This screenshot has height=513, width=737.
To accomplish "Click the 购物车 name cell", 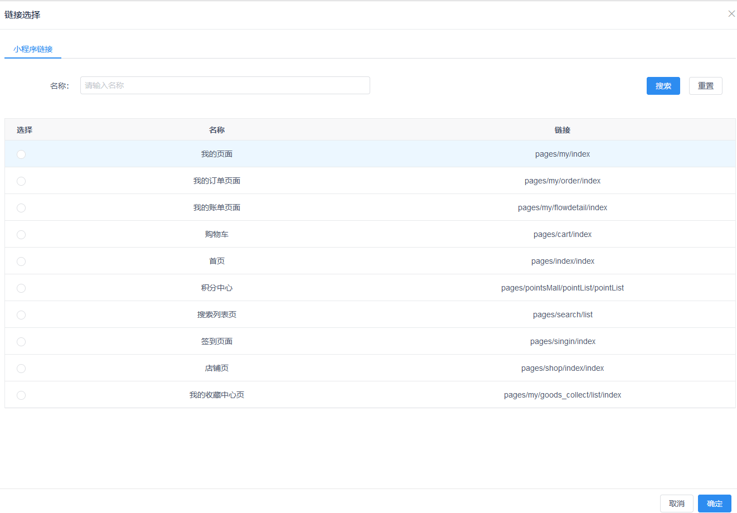I will tap(217, 234).
